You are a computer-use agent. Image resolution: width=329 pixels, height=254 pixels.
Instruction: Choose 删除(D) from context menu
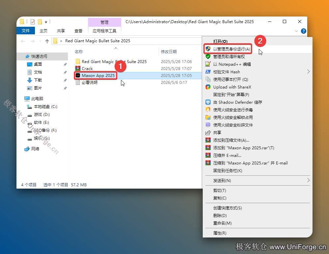220,216
